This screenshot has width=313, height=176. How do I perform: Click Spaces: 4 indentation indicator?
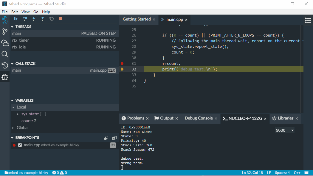point(282,173)
